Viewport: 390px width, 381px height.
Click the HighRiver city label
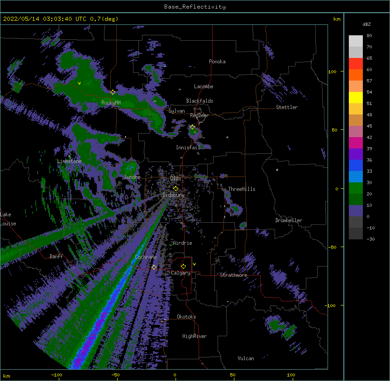[x=195, y=336]
